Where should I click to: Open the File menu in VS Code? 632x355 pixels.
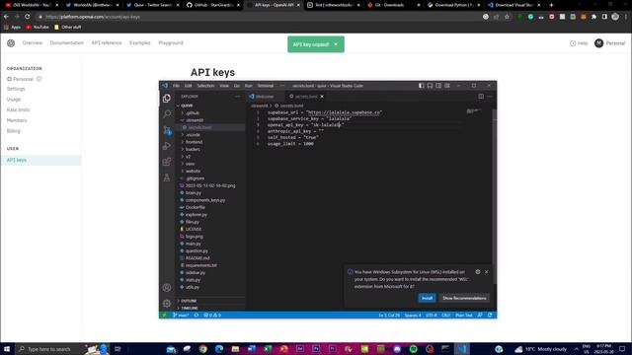[176, 86]
